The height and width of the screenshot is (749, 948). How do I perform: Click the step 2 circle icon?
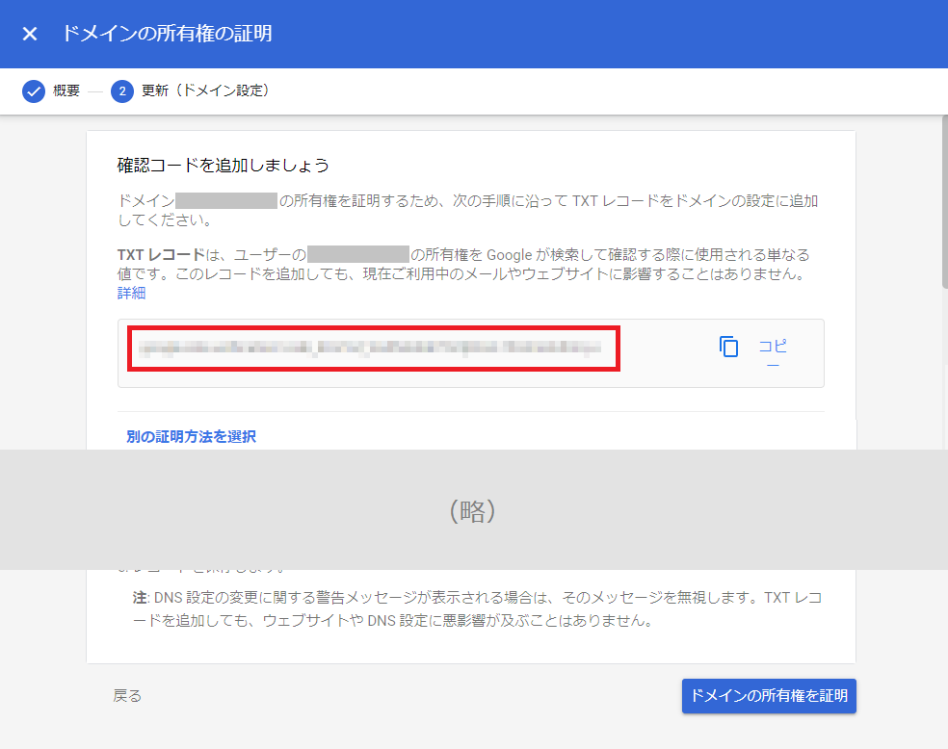[122, 91]
